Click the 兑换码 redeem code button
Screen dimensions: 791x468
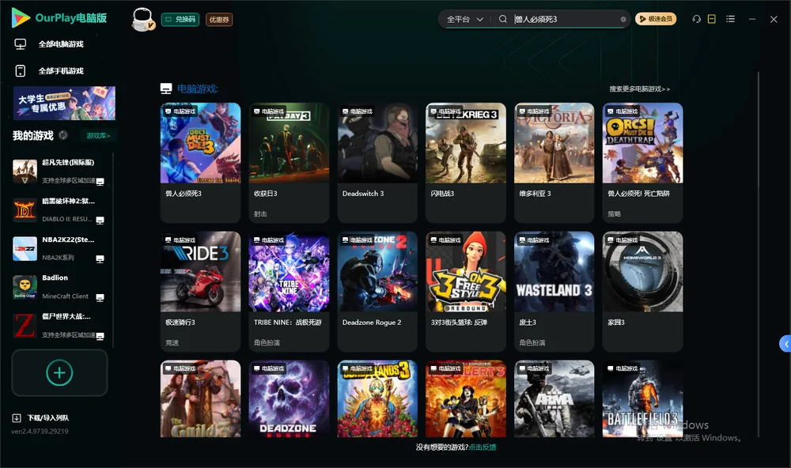pyautogui.click(x=180, y=20)
